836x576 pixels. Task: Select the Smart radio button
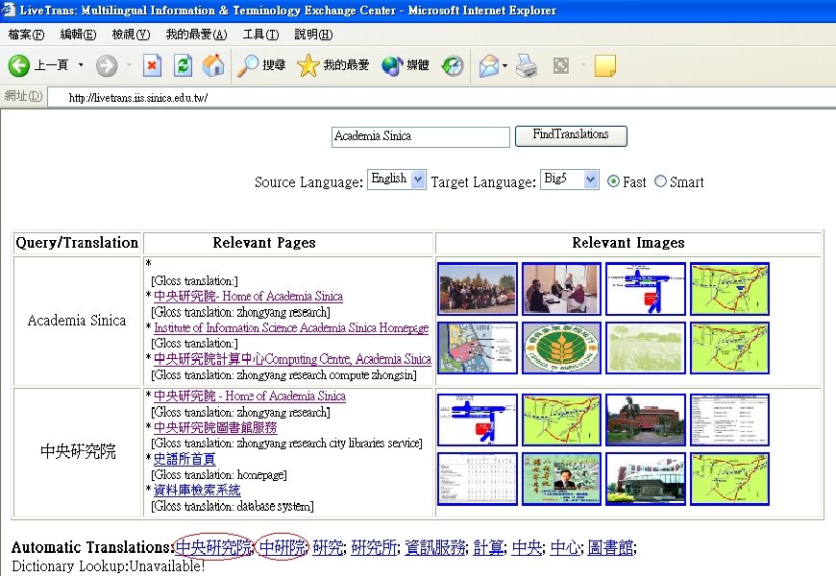[x=660, y=181]
